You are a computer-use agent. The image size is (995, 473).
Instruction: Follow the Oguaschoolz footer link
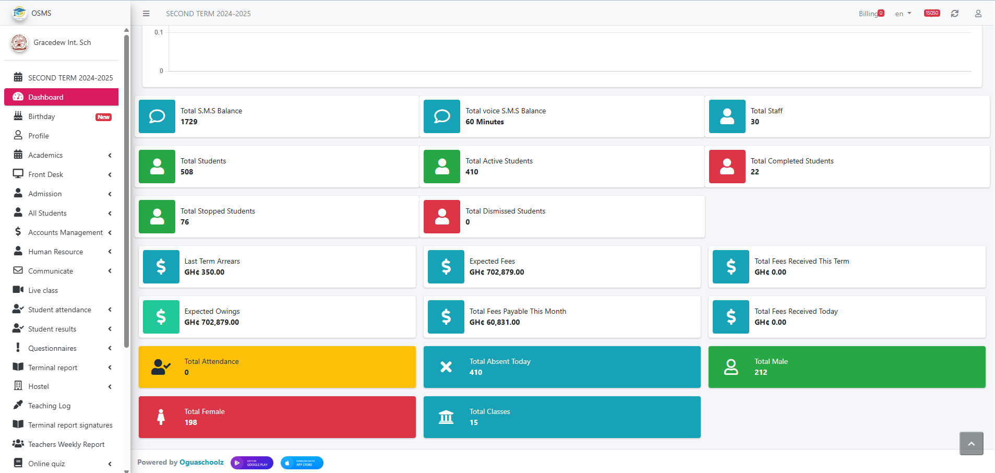click(201, 462)
